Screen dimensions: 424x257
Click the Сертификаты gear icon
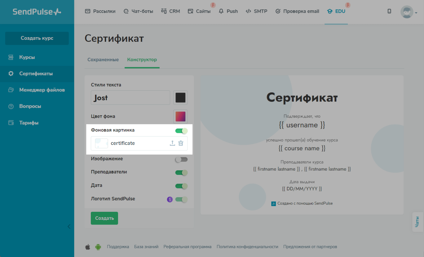pyautogui.click(x=11, y=74)
